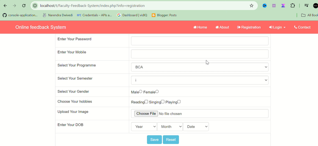This screenshot has width=318, height=146.
Task: Open the Semester dropdown showing i
Action: click(200, 80)
